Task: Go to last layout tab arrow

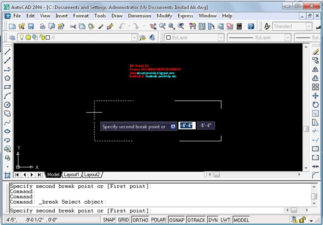Action: click(x=39, y=175)
